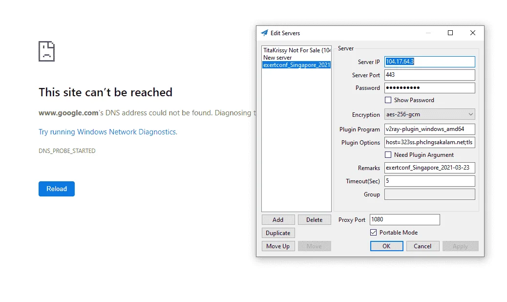This screenshot has height=302, width=507.
Task: Click into the Password field
Action: coord(430,88)
